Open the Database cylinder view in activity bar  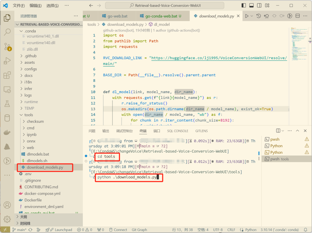pos(7,118)
